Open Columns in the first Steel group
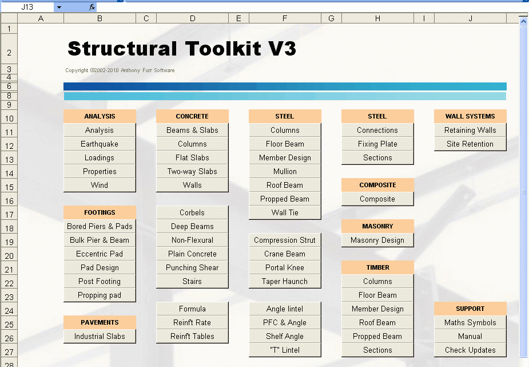The height and width of the screenshot is (367, 529). tap(285, 131)
